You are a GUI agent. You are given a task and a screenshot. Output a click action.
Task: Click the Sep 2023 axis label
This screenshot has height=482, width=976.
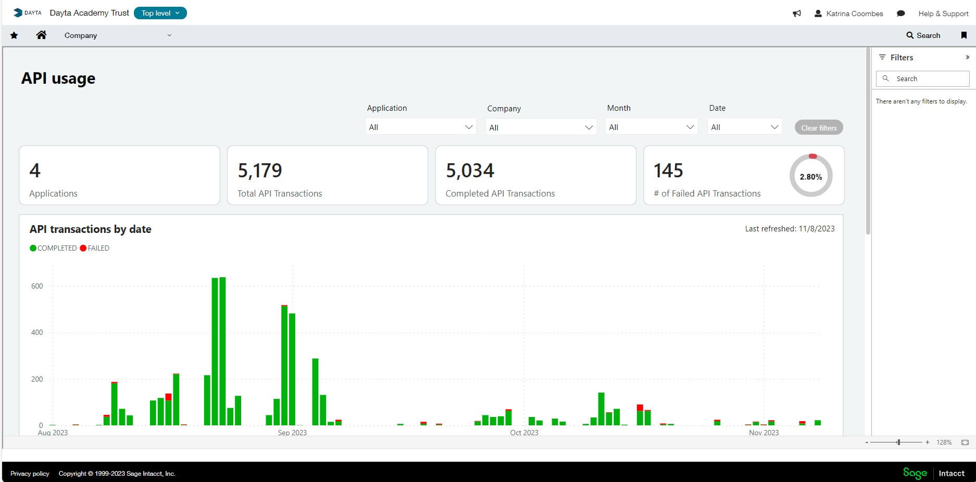292,432
